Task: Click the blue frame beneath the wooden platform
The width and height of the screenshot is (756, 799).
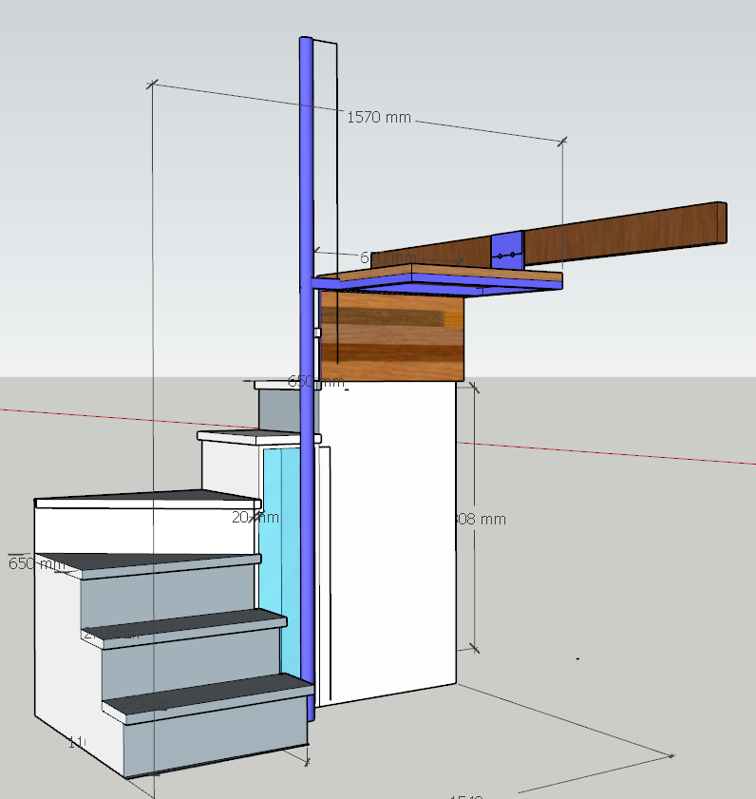Action: [x=438, y=285]
